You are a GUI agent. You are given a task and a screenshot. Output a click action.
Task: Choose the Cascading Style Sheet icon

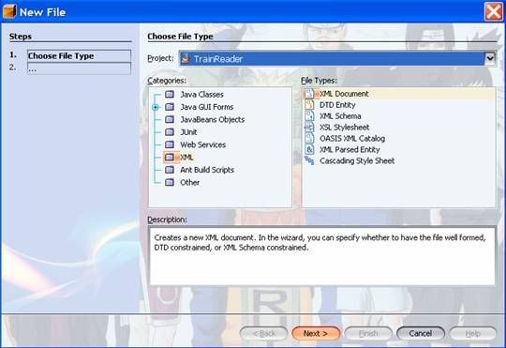tap(309, 160)
